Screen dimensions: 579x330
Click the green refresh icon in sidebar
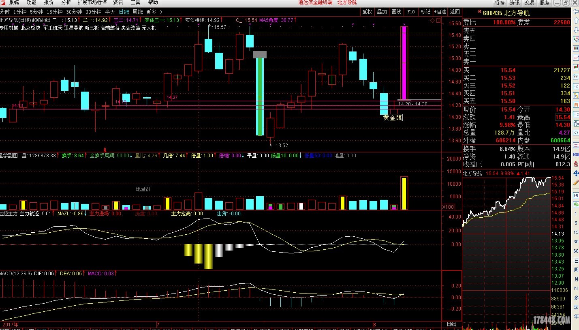pyautogui.click(x=575, y=204)
